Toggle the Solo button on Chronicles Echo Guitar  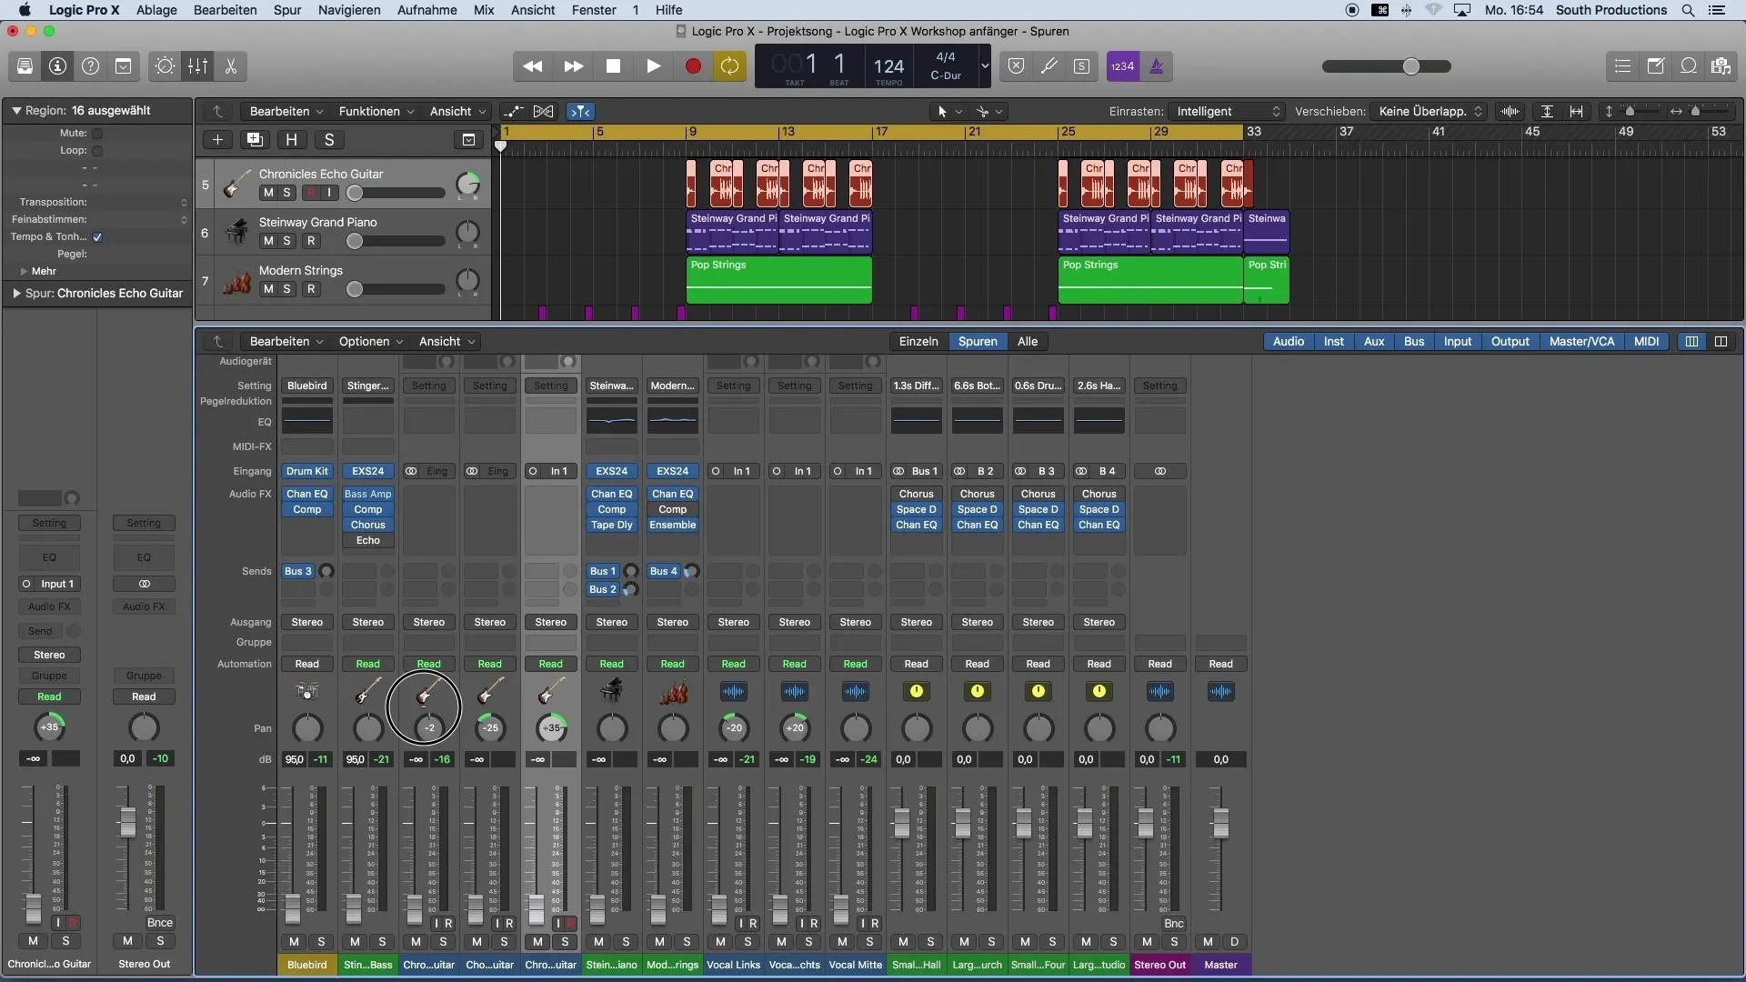pyautogui.click(x=287, y=193)
